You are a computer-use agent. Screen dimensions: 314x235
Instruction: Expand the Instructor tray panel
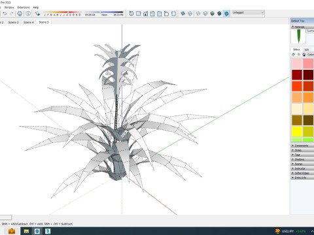303,168
